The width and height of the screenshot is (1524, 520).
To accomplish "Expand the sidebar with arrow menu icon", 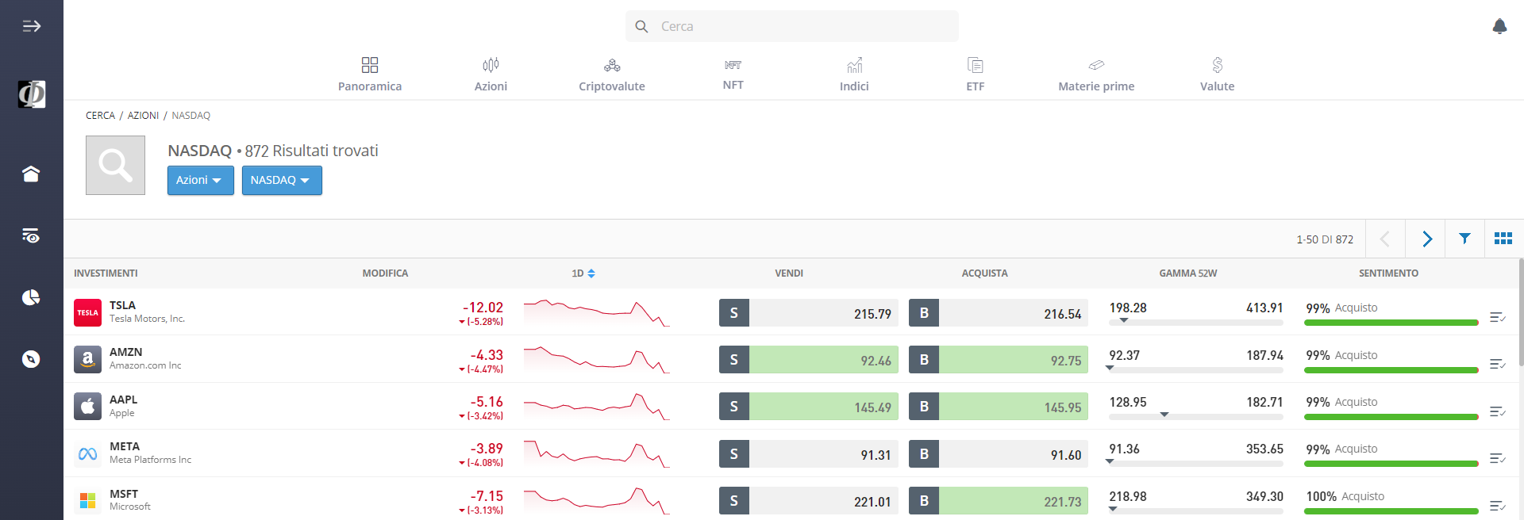I will [x=31, y=26].
